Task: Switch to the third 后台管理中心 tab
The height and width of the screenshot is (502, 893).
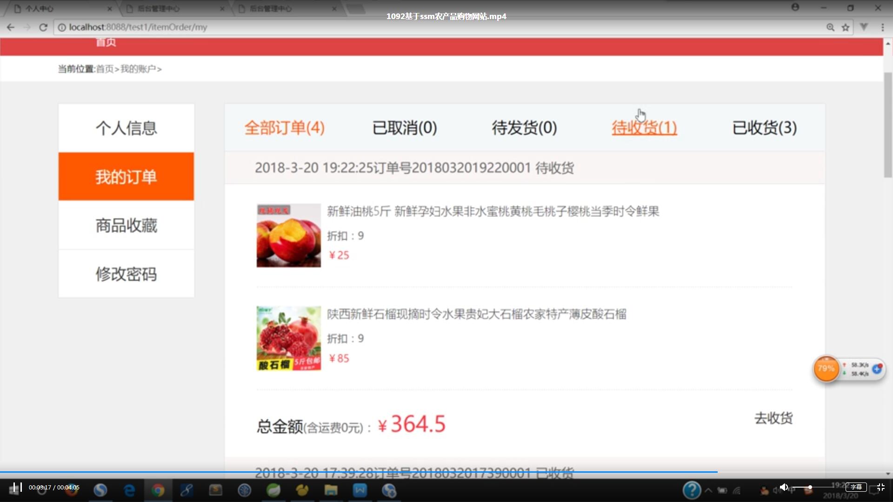Action: 286,8
